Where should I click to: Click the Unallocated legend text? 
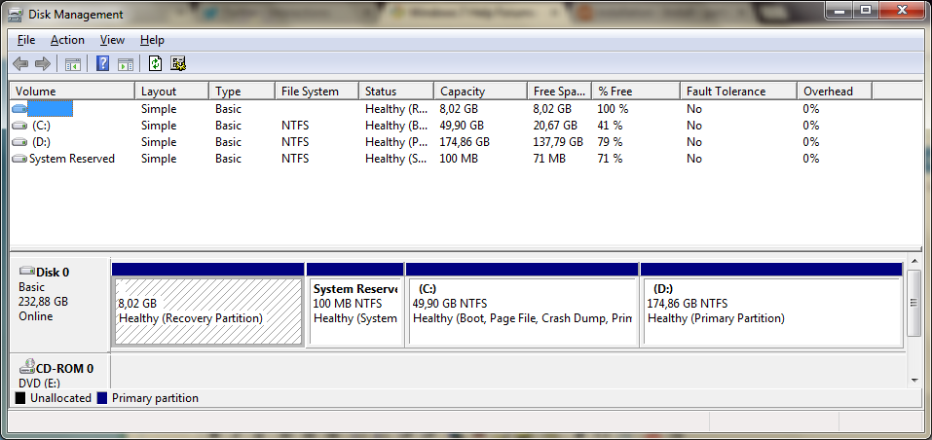point(60,398)
